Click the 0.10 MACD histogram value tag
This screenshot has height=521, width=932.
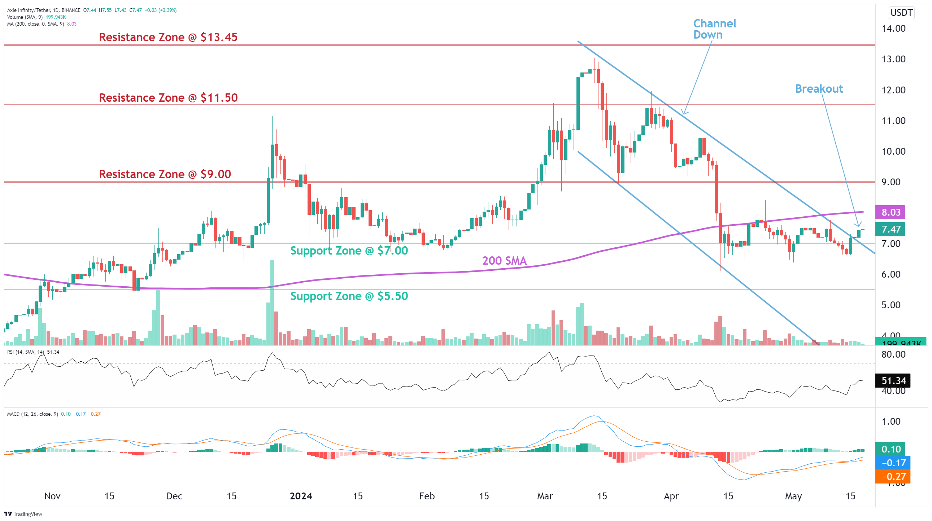890,449
